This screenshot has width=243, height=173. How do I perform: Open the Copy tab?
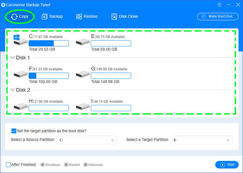coord(19,16)
